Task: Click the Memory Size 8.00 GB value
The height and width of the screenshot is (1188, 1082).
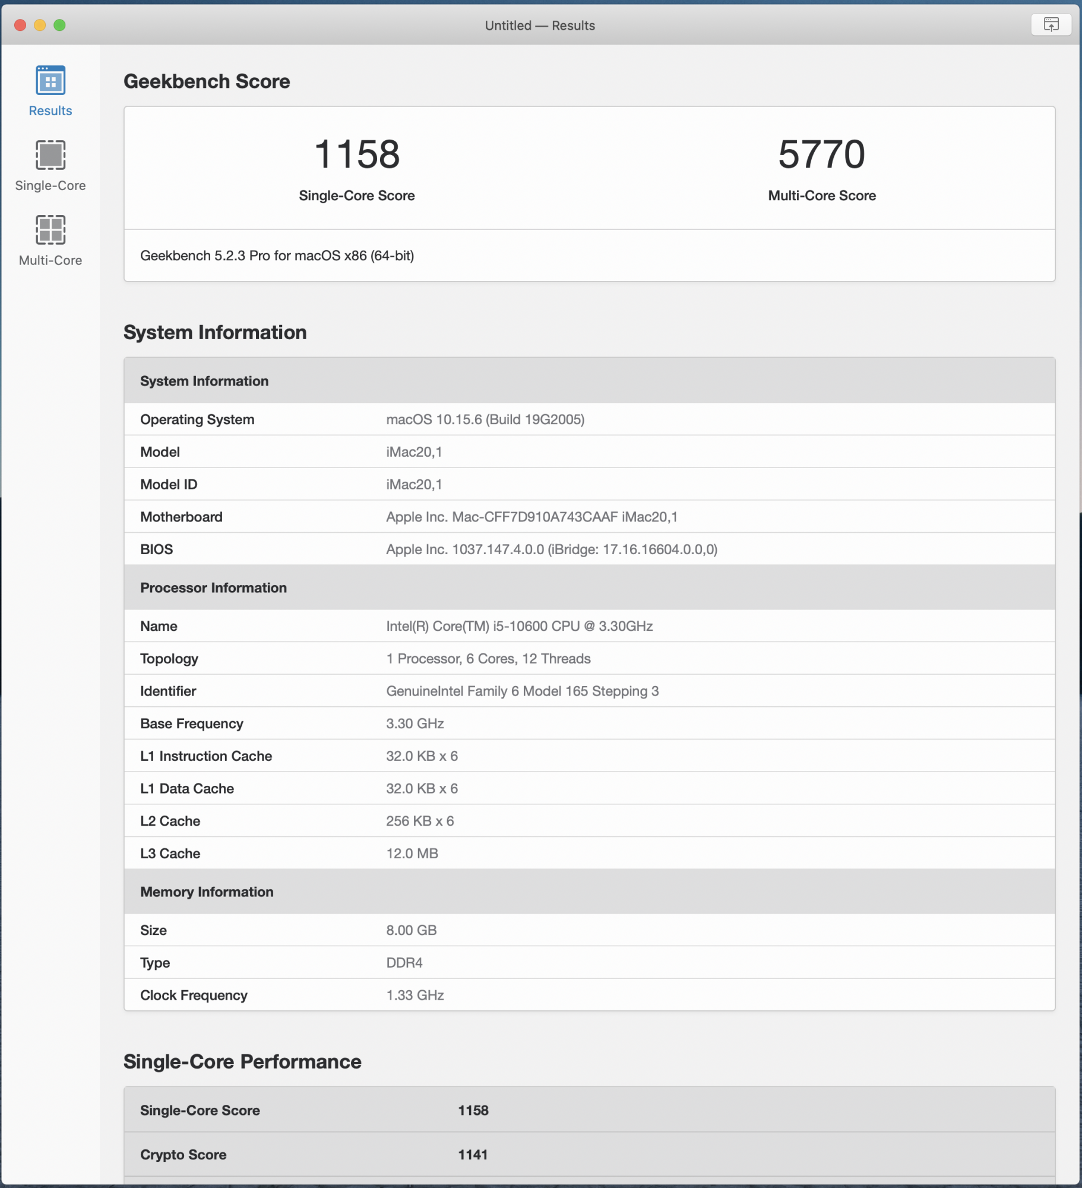Action: pyautogui.click(x=411, y=931)
